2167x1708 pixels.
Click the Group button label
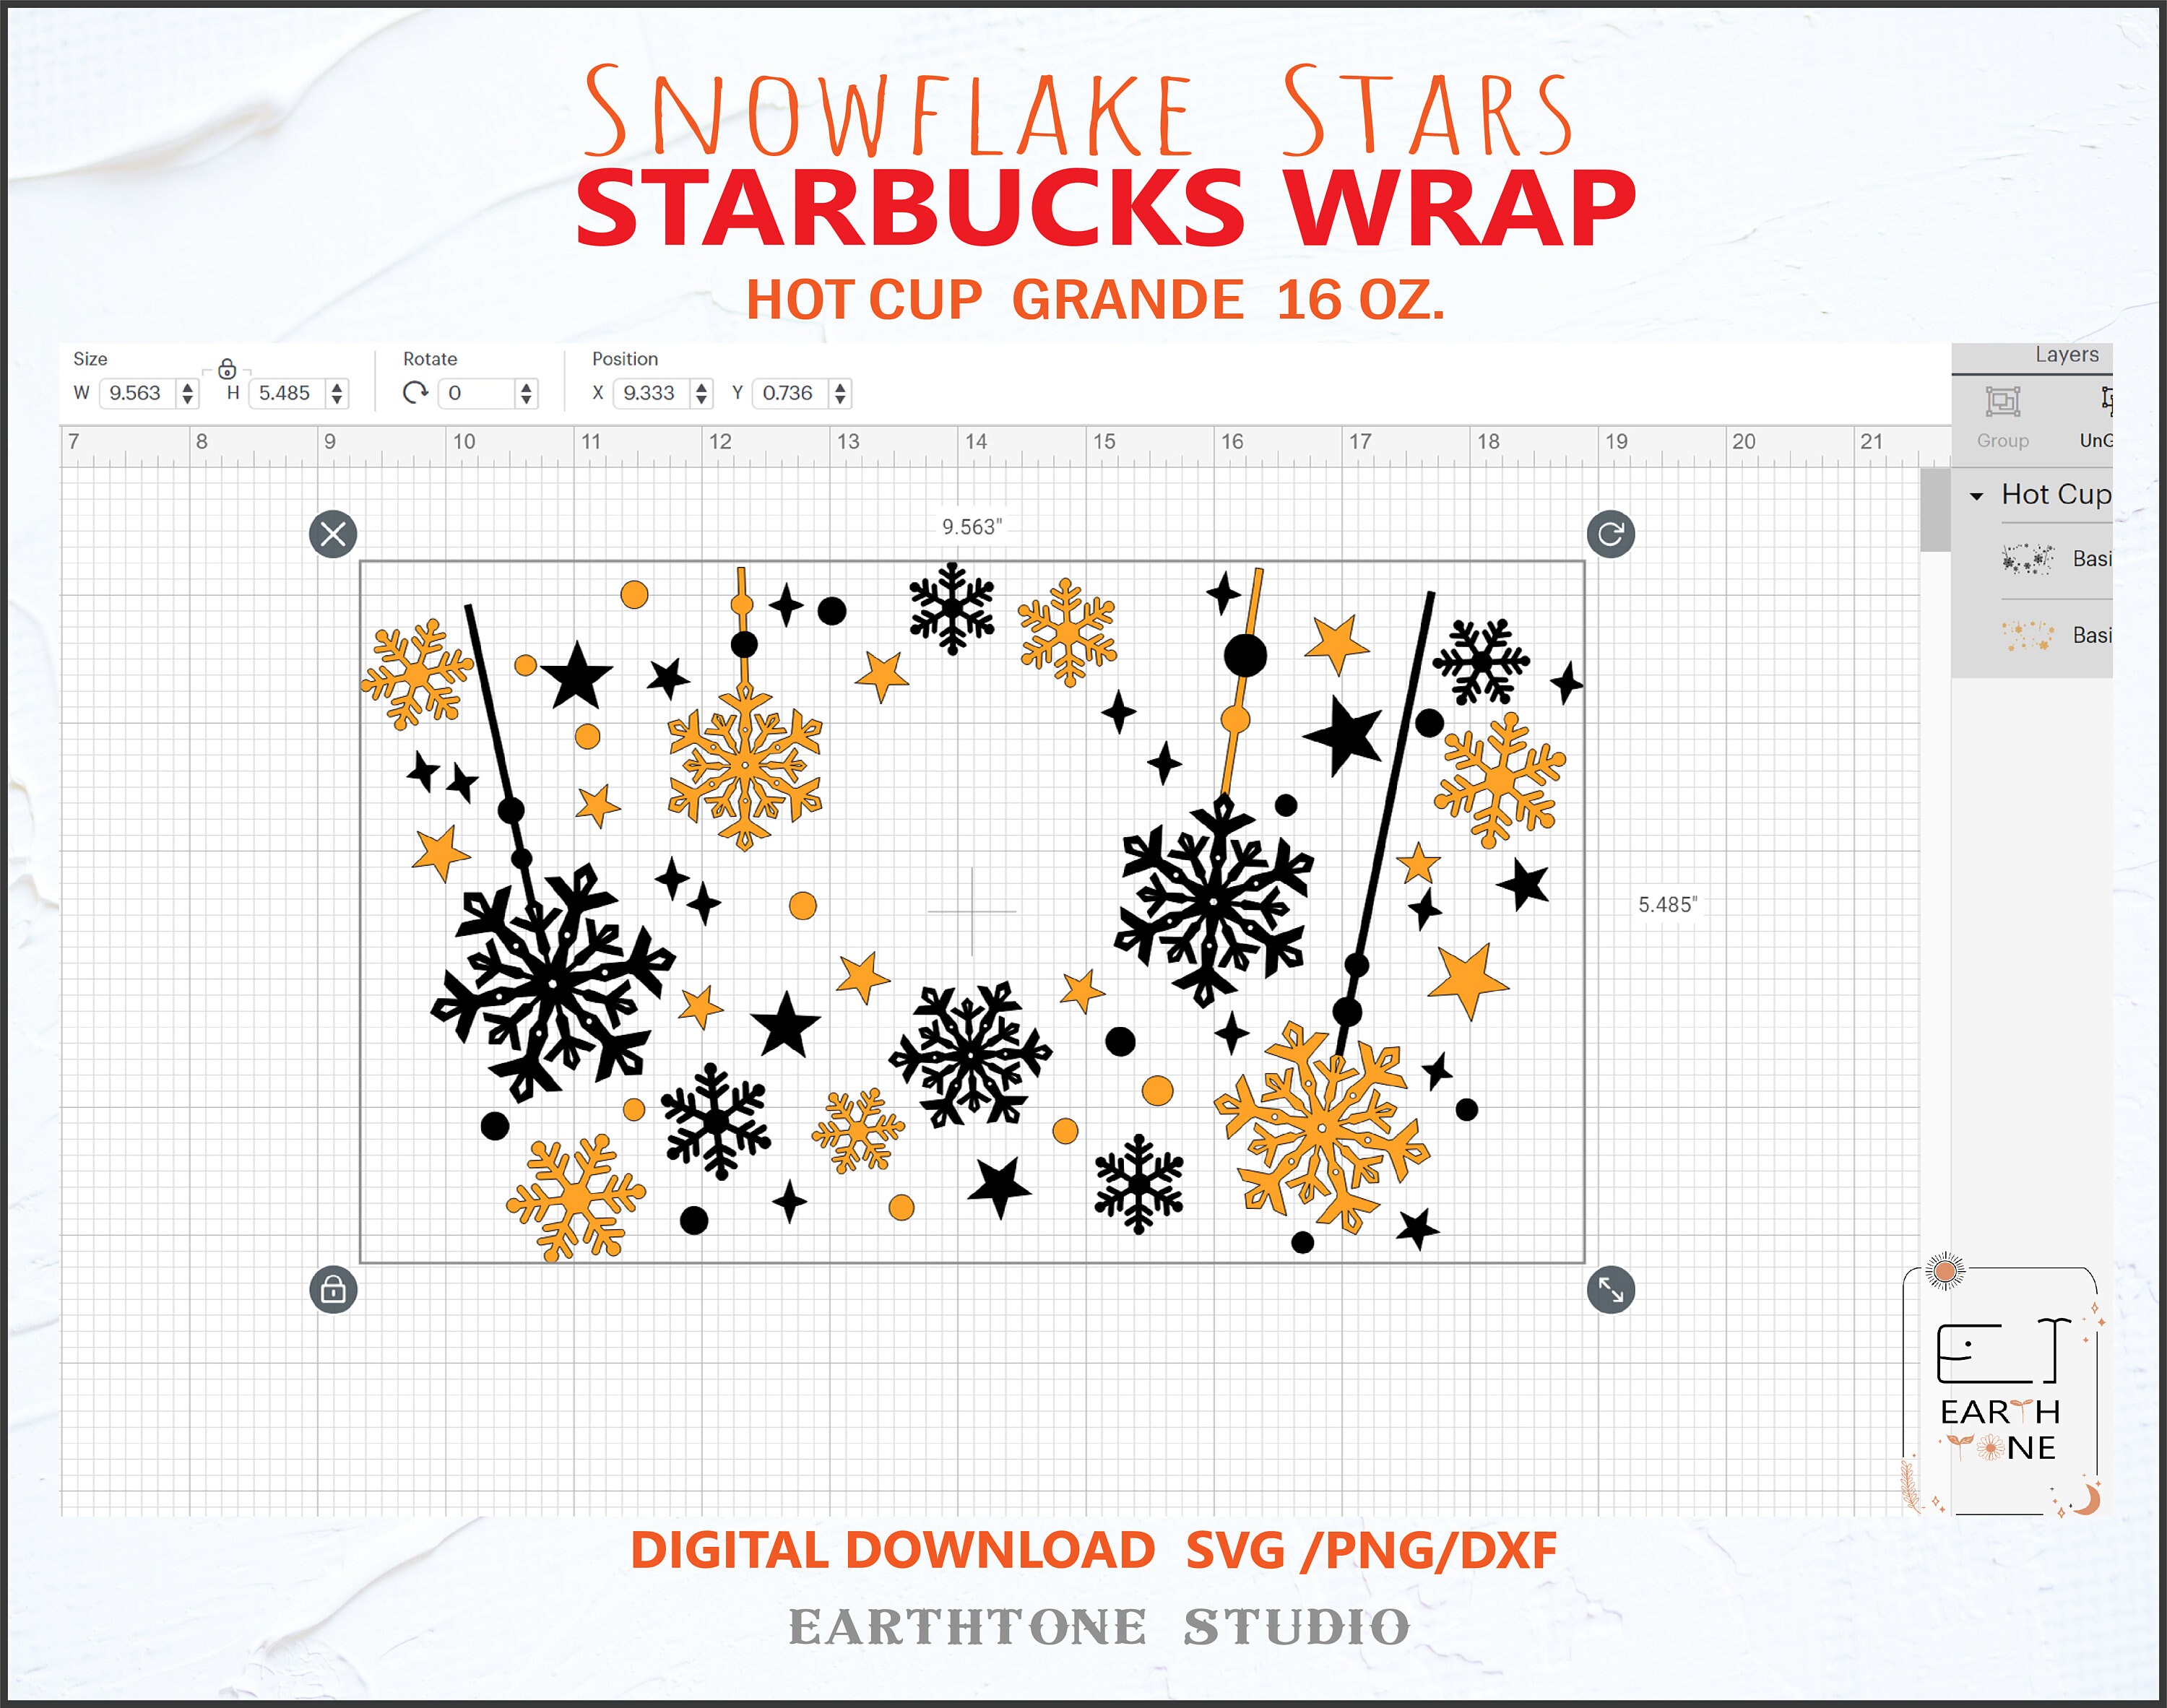pyautogui.click(x=2003, y=440)
